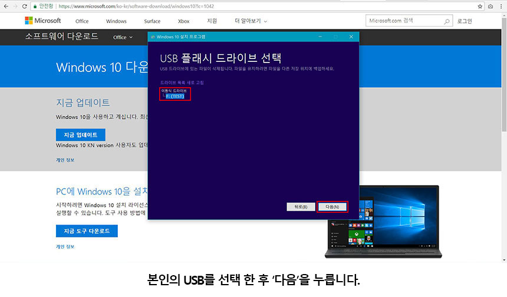507x297 pixels.
Task: Open the Windows navigation item
Action: [116, 21]
